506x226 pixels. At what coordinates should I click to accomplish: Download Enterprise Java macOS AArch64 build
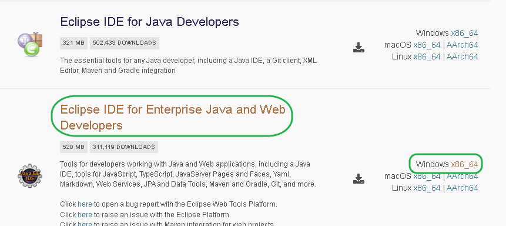[462, 176]
